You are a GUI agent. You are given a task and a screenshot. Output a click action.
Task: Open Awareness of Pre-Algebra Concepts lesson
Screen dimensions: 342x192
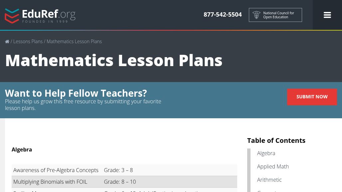coord(56,170)
